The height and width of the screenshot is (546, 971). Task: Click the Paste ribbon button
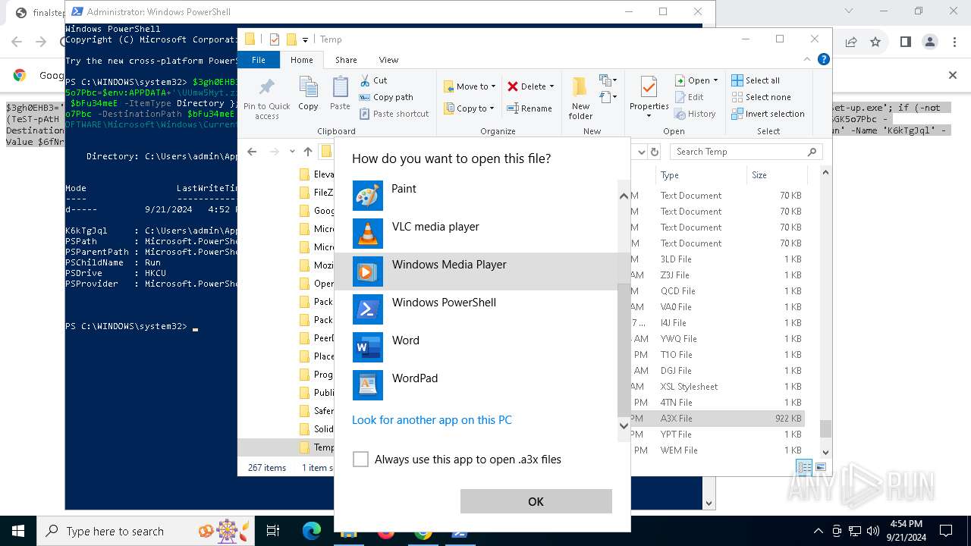coord(340,94)
